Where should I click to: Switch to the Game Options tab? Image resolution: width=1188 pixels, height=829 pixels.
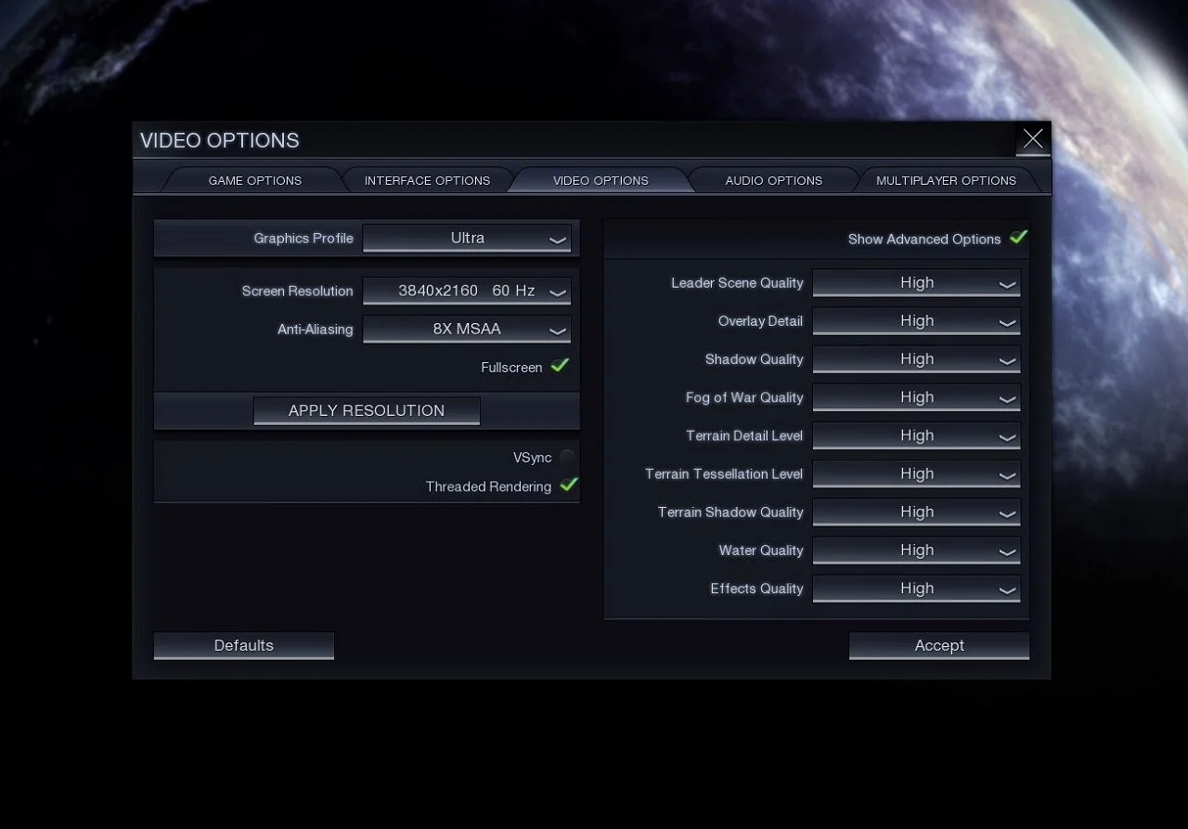(255, 180)
